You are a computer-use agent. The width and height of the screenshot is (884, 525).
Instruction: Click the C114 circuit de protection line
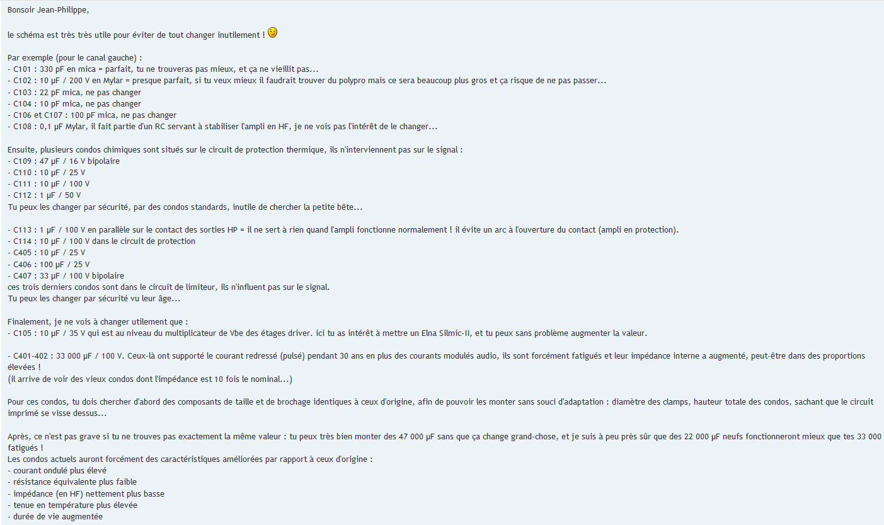coord(101,241)
